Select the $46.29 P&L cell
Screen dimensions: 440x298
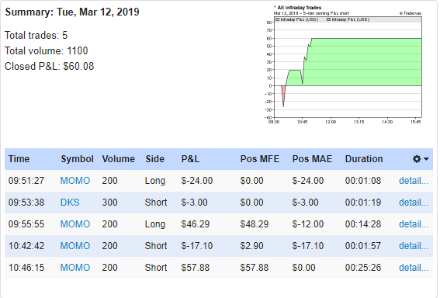tap(196, 224)
